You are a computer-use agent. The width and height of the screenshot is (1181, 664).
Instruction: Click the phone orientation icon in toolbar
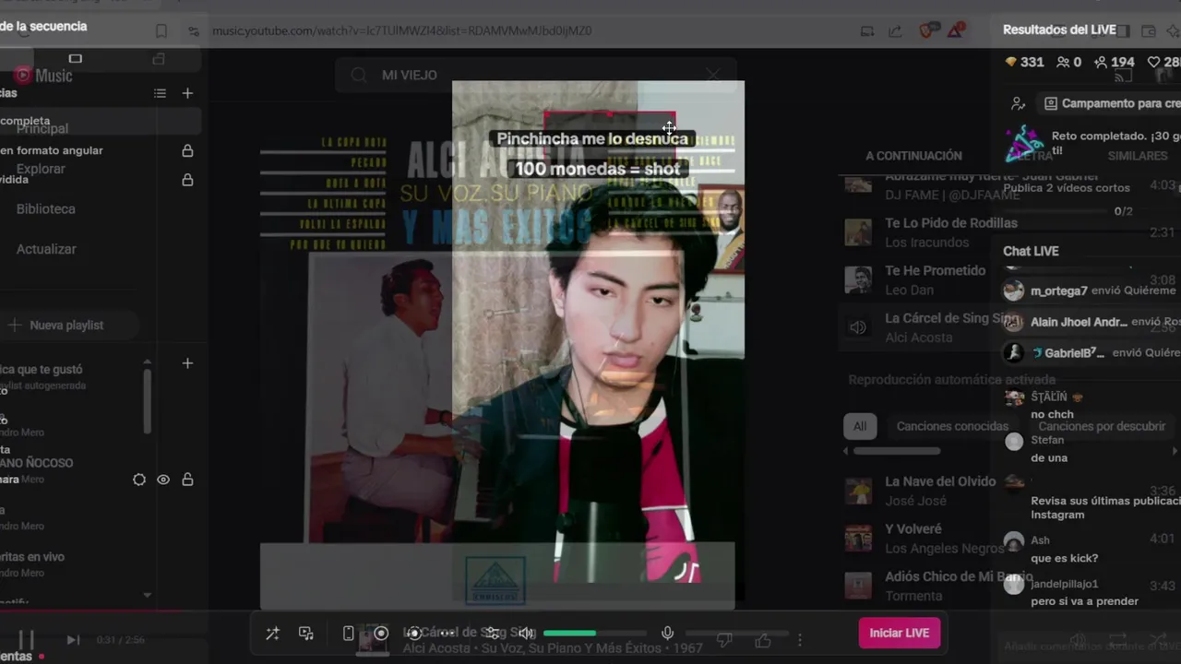348,634
